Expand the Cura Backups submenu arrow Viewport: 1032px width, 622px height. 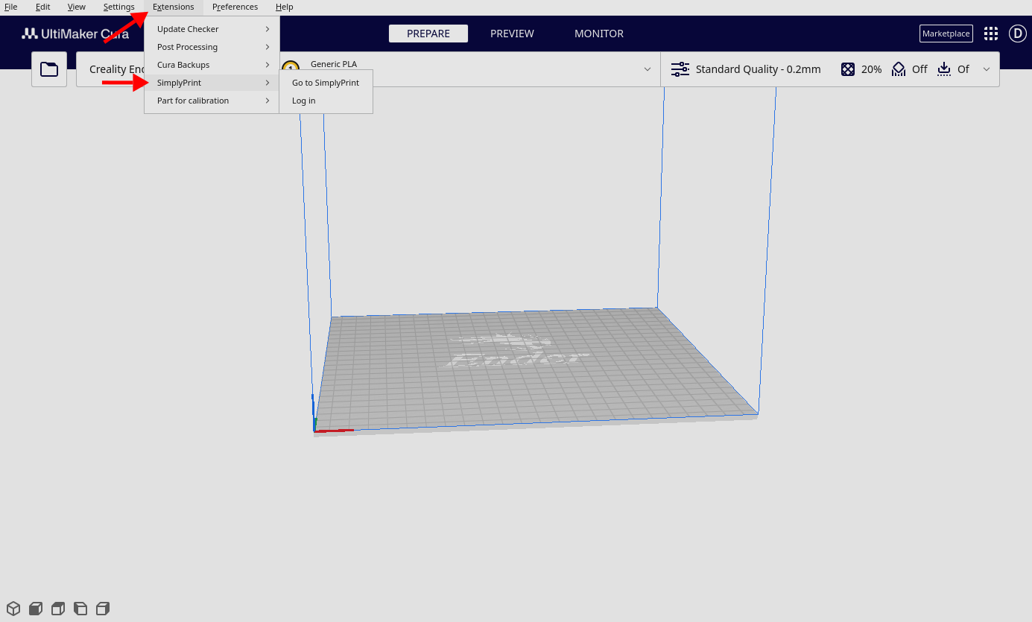(268, 65)
